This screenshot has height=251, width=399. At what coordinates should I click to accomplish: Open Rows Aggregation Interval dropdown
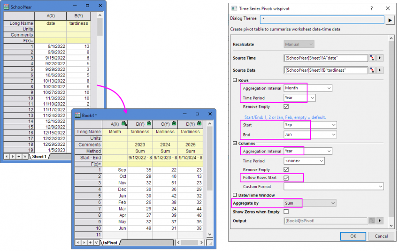tap(308, 88)
